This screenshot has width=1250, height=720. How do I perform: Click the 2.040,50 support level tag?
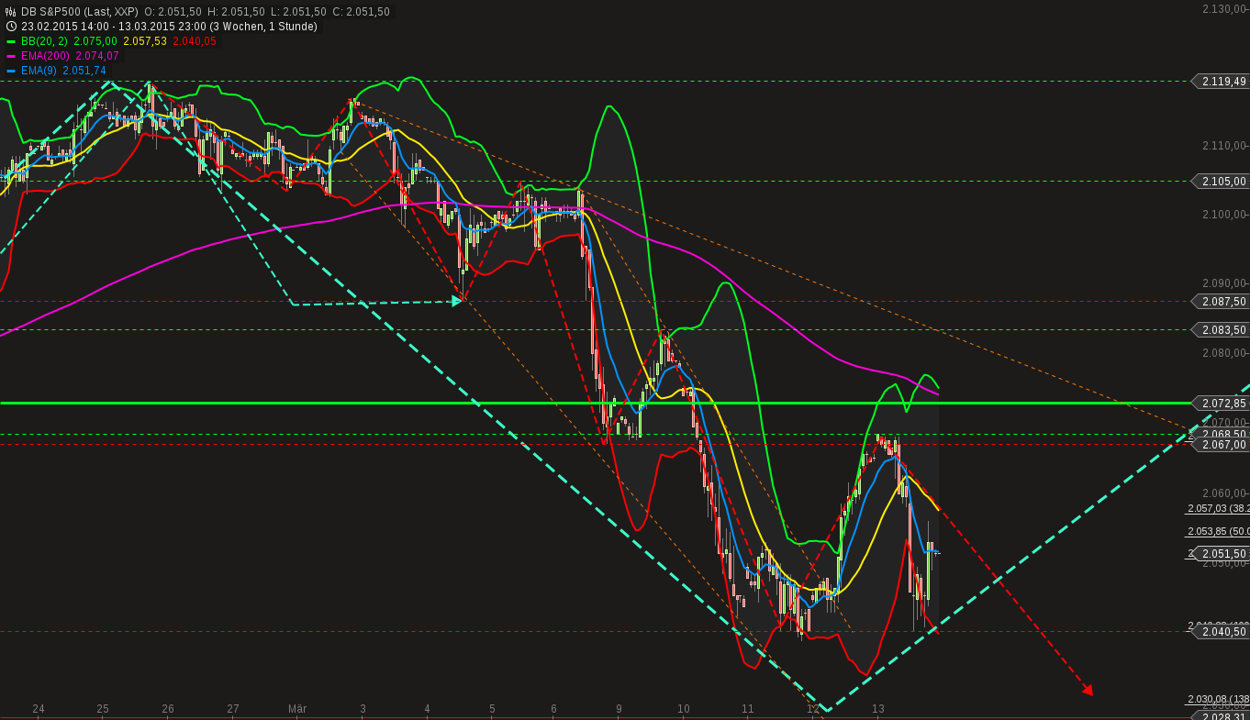(1221, 631)
